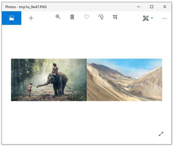
Task: Click the boy reaching toward elephant
Action: (30, 89)
